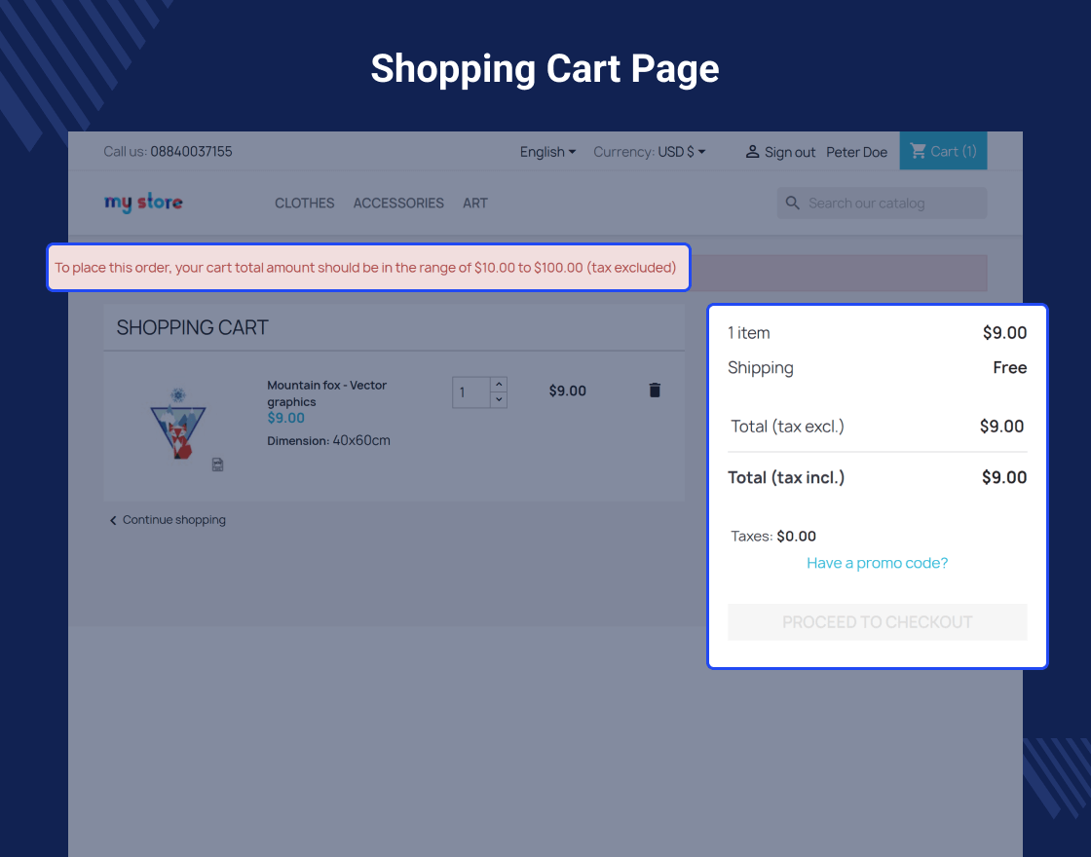Open the English language dropdown
The width and height of the screenshot is (1091, 857).
click(547, 152)
